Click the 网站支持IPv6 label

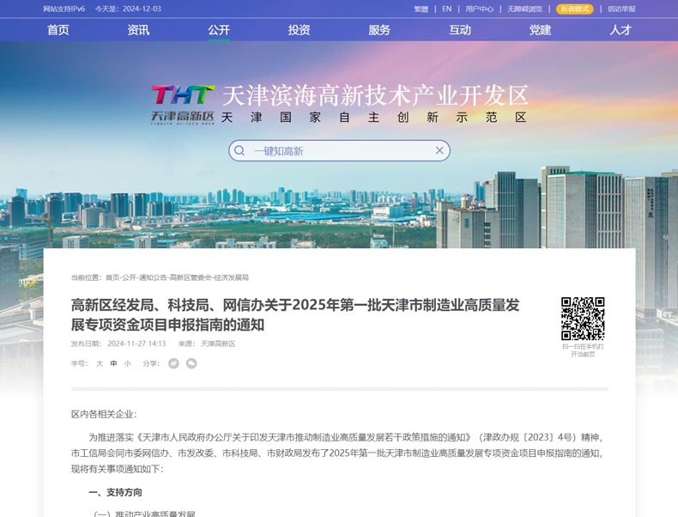[64, 9]
